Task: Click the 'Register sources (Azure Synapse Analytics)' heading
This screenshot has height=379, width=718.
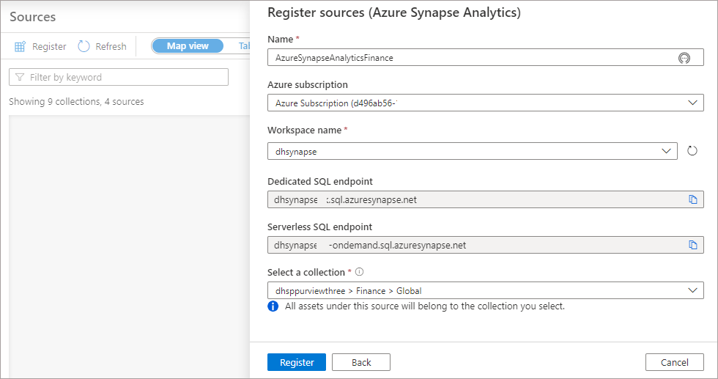Action: tap(394, 12)
